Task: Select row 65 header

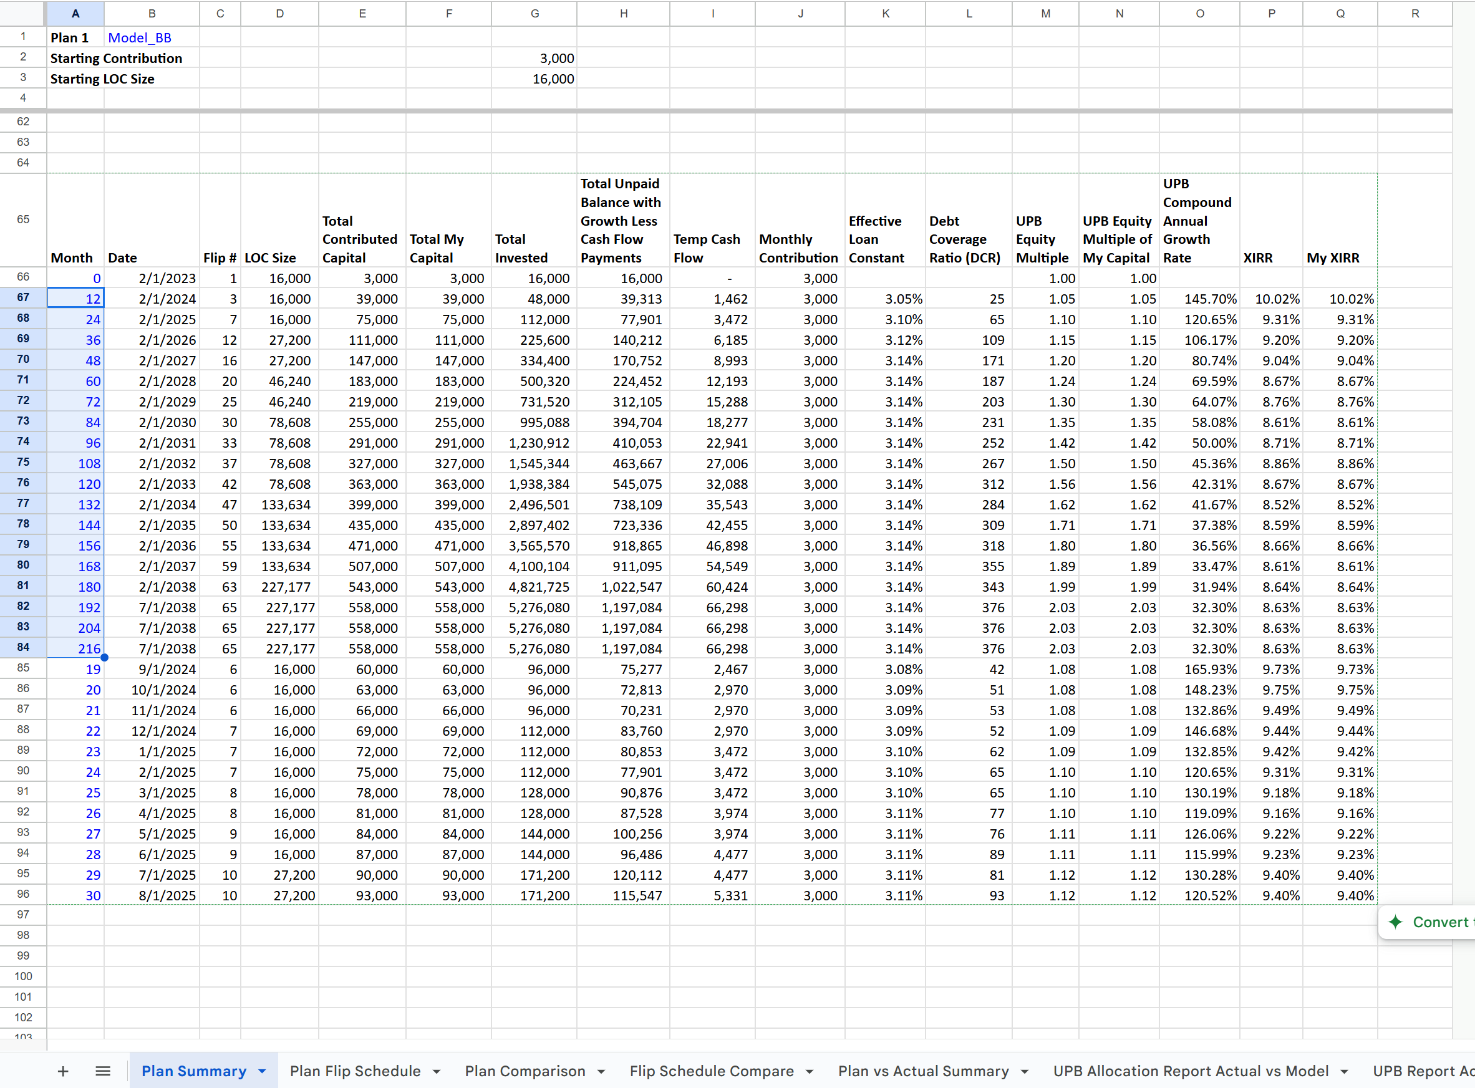Action: coord(23,219)
